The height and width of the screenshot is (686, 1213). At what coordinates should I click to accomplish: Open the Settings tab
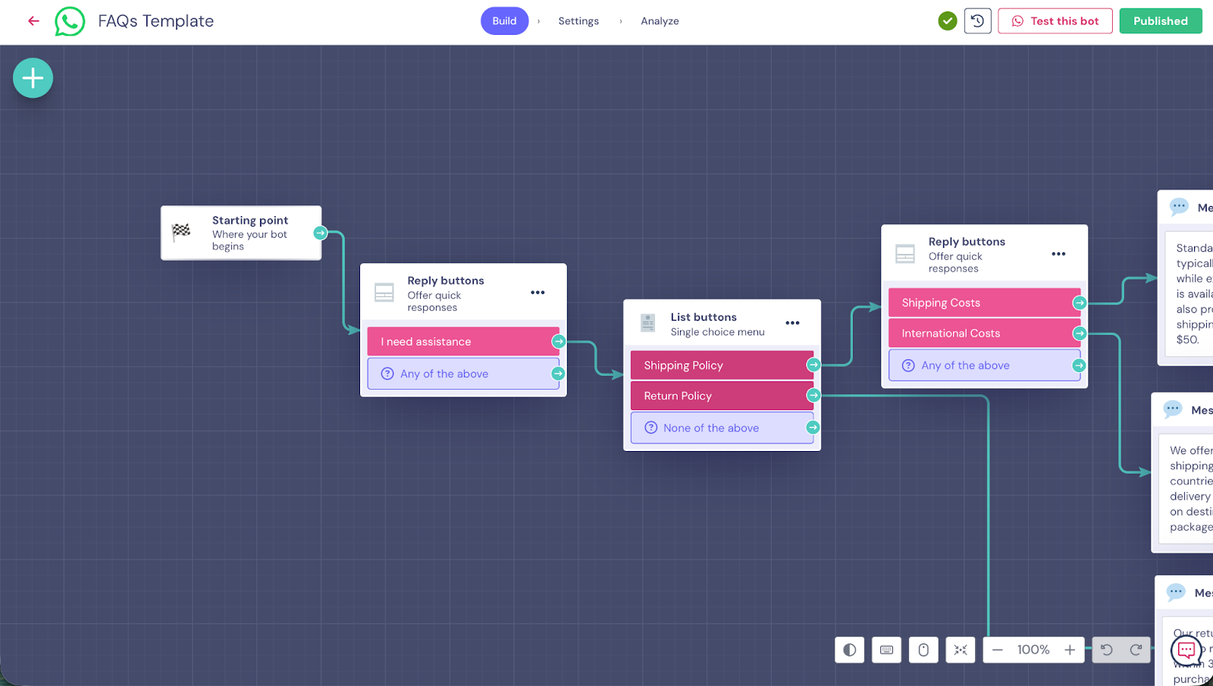point(578,21)
